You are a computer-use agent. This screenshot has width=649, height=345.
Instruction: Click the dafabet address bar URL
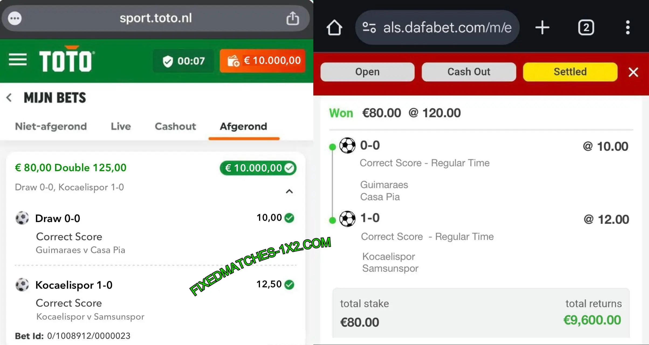[447, 27]
